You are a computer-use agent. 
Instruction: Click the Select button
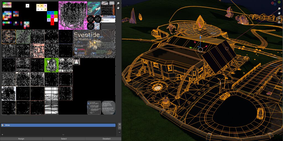click(x=64, y=139)
